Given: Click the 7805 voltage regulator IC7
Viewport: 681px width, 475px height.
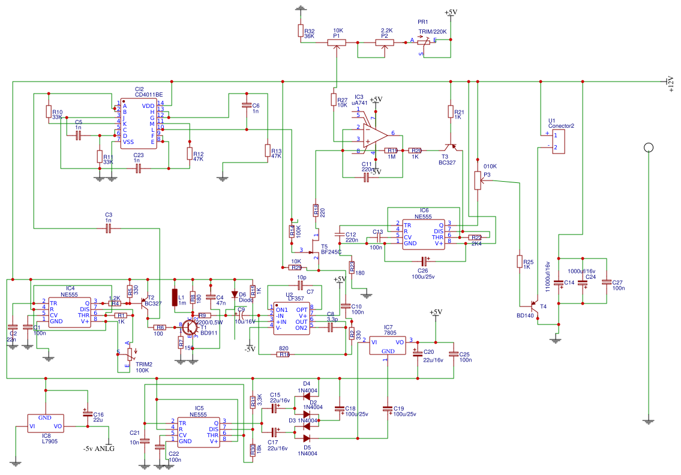Looking at the screenshot, I should click(387, 346).
